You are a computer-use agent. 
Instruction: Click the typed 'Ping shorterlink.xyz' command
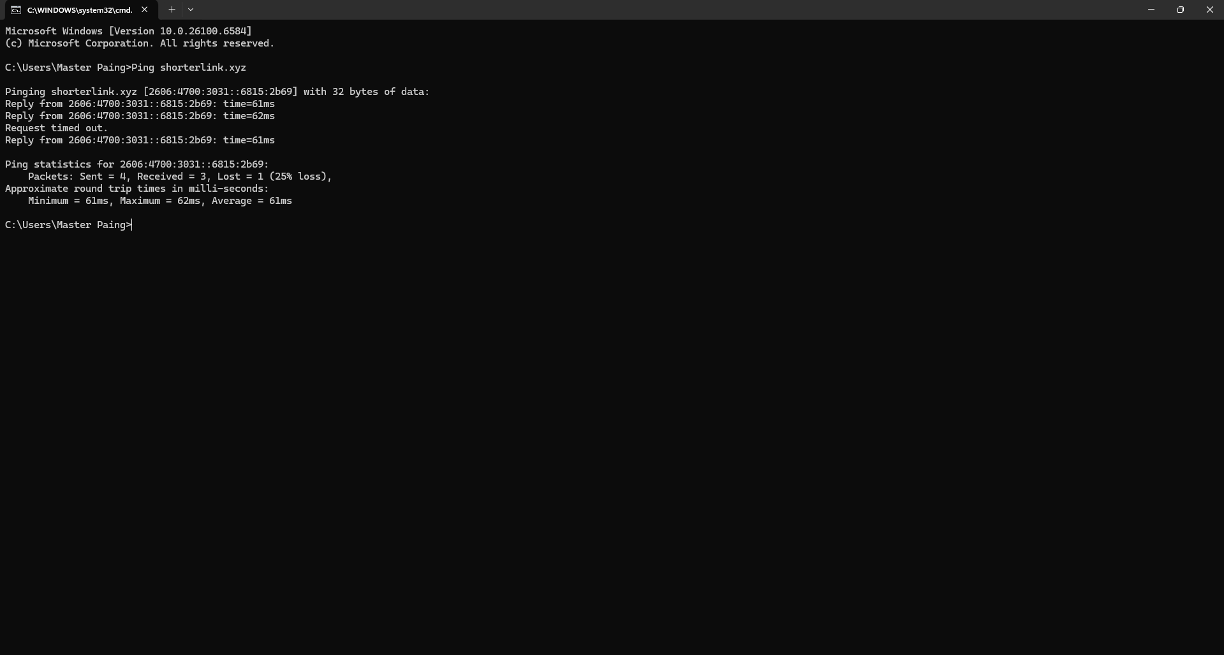point(189,68)
